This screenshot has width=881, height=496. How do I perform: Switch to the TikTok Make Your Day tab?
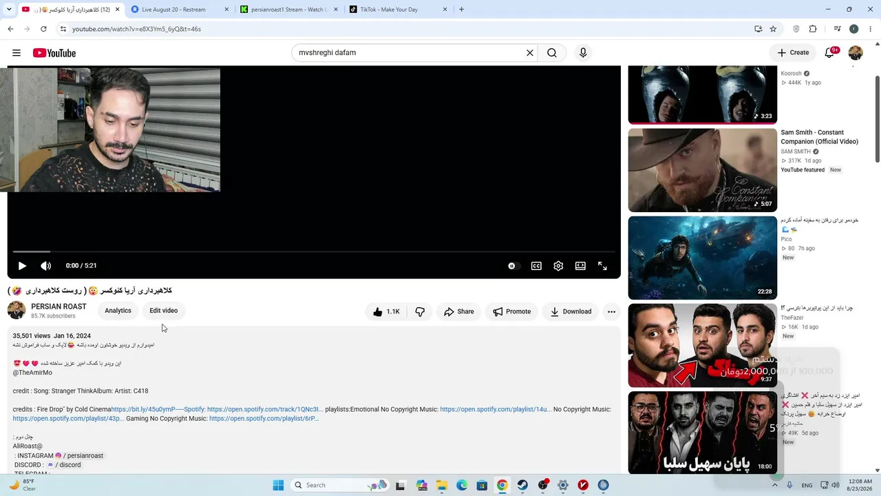[398, 10]
